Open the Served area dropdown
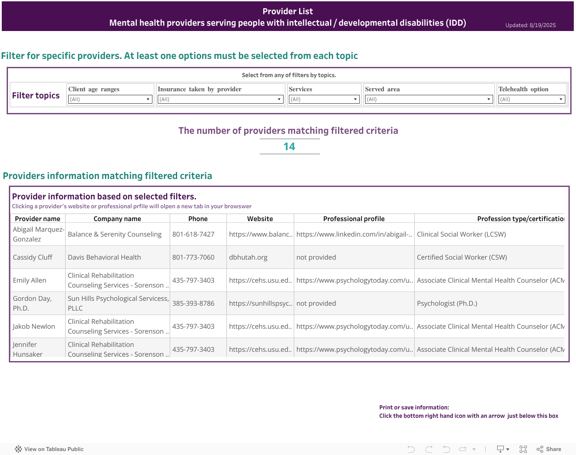The width and height of the screenshot is (576, 455). pos(428,99)
